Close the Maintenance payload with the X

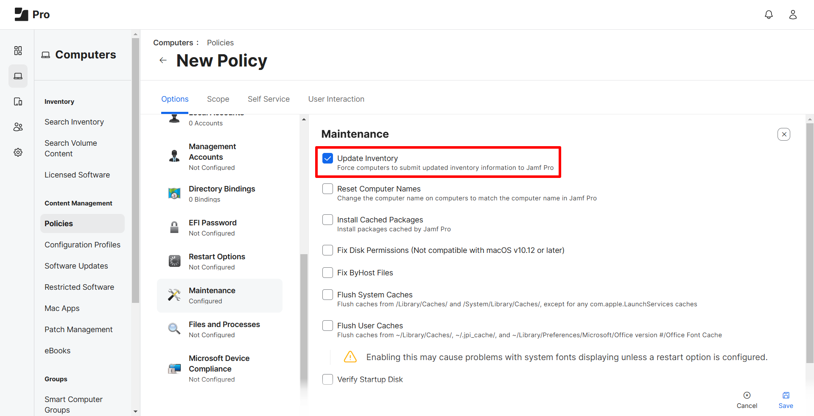[x=784, y=134]
